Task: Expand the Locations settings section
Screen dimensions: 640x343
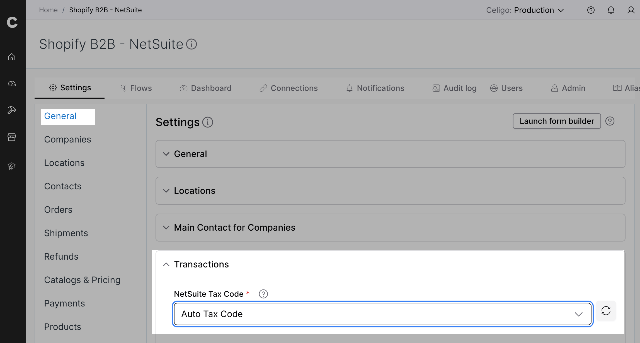Action: click(x=390, y=191)
